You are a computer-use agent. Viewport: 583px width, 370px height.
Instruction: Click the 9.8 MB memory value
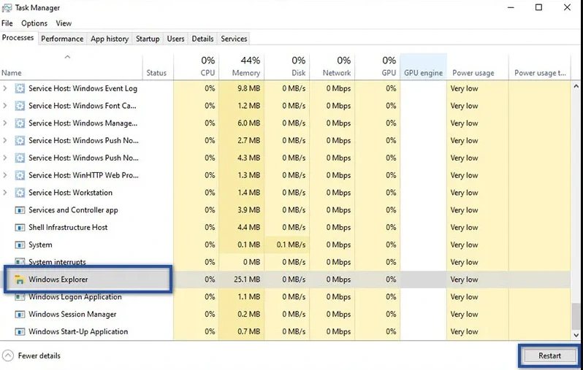(x=248, y=88)
